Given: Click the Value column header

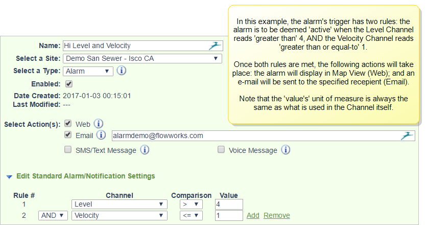Looking at the screenshot, I should point(229,195).
